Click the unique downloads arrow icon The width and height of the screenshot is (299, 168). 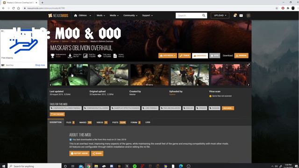[x=70, y=56]
